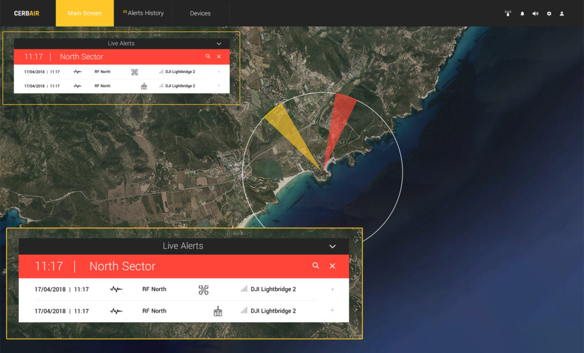
Task: Click 'RF North' in enlarged drone row
Action: (x=154, y=289)
